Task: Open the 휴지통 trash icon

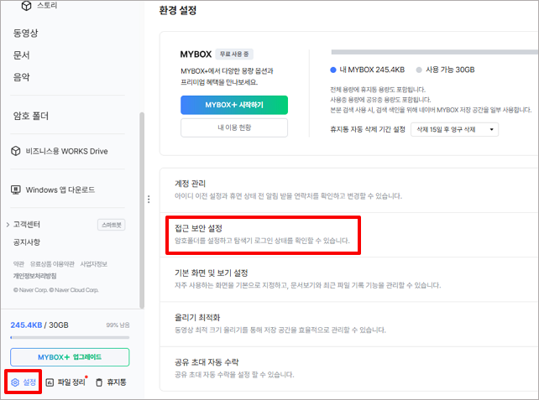Action: pos(99,382)
